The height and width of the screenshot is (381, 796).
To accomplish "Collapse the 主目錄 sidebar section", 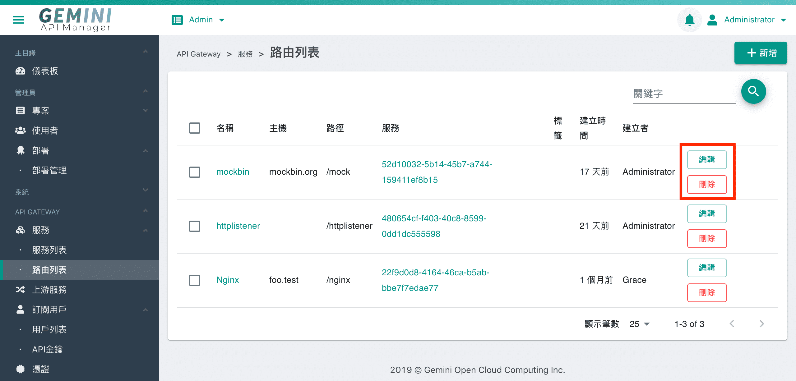I will [x=145, y=52].
